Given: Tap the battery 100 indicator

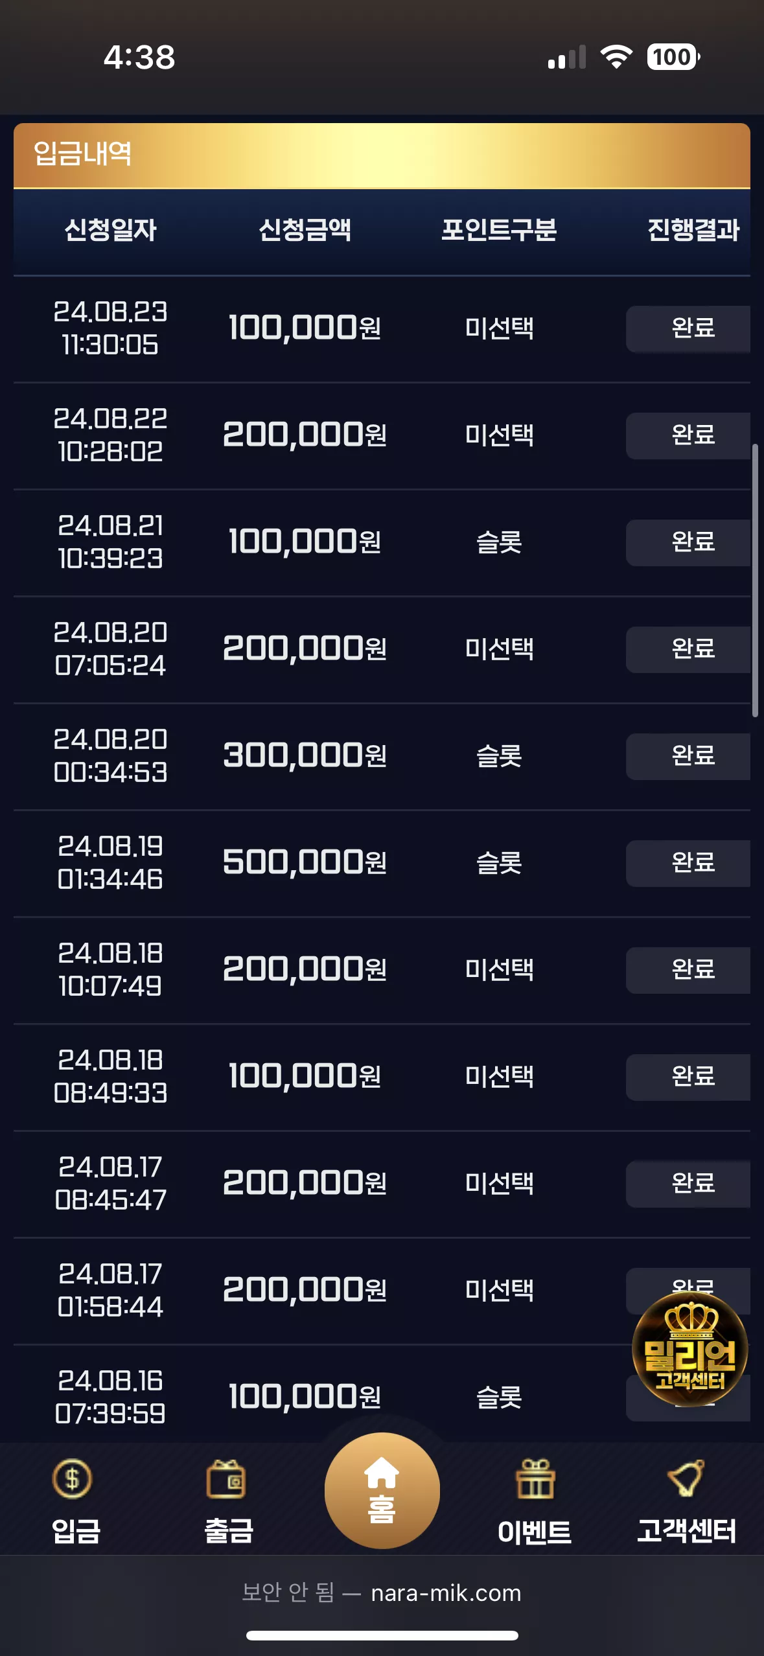Looking at the screenshot, I should click(673, 57).
